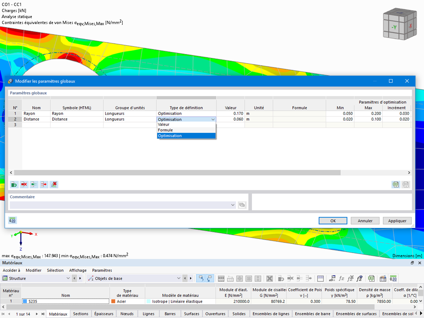Click the Excel export icon in the Matériaux toolbar
This screenshot has height=318, width=424.
[371, 278]
